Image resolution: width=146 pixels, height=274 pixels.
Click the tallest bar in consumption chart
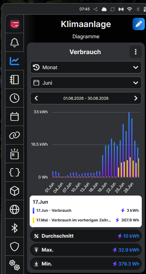tap(129, 145)
